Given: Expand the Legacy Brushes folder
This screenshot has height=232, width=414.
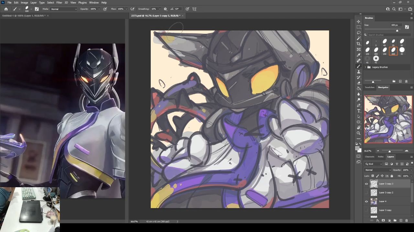Looking at the screenshot, I should click(x=365, y=67).
